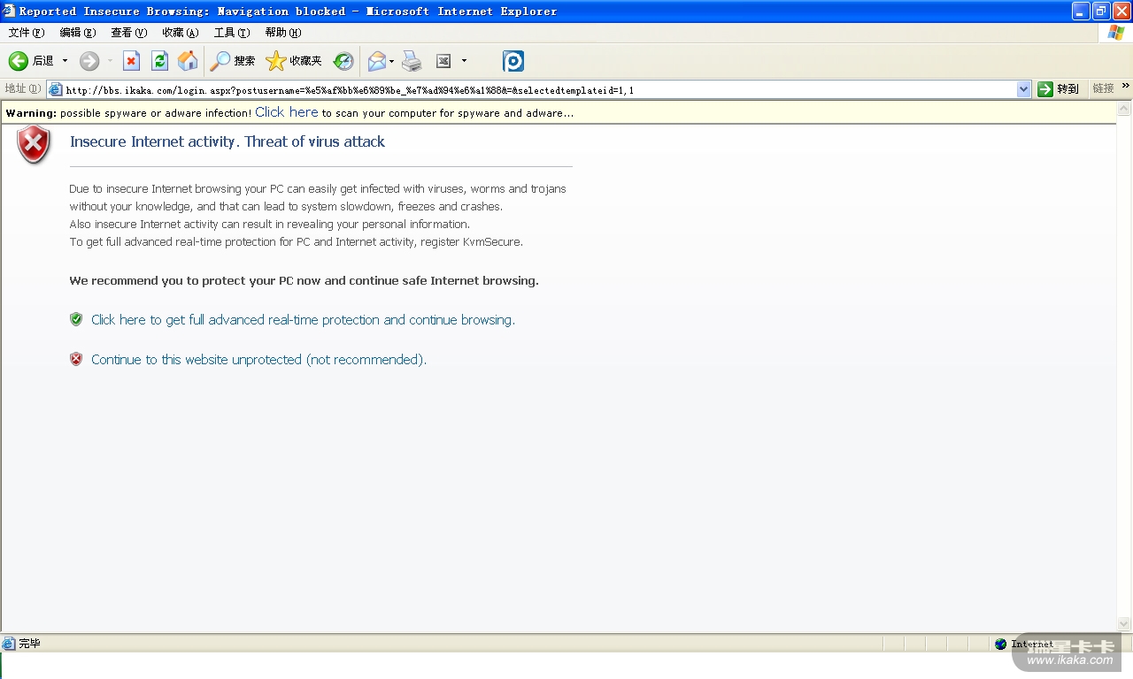Expand the Mail button dropdown arrow
The height and width of the screenshot is (679, 1133).
392,61
